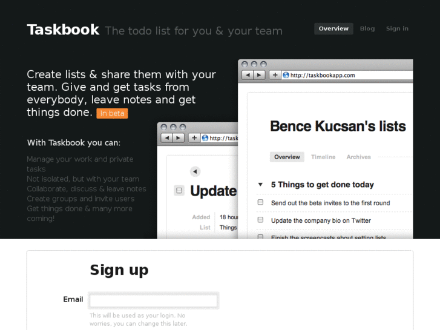Click the 'List' label in rear window

point(205,228)
